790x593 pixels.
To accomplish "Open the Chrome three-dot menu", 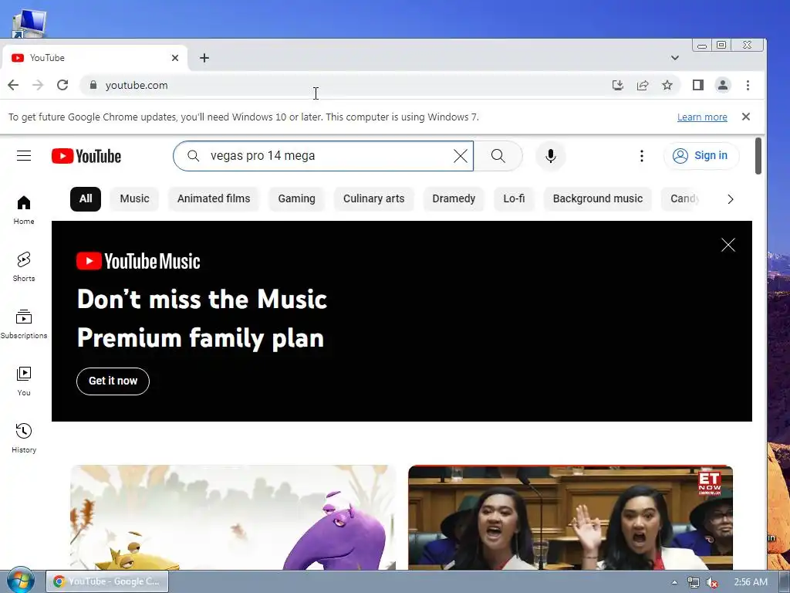I will pyautogui.click(x=748, y=85).
